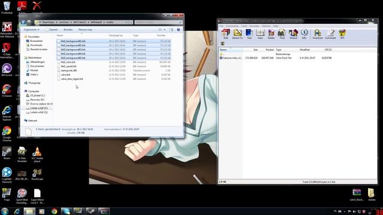Click WinRAR up-one-level icon below toolbar
This screenshot has height=215, width=383.
pos(222,44)
